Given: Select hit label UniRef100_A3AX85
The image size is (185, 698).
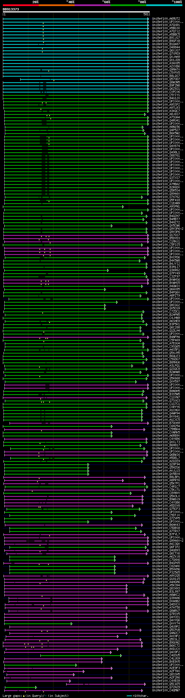Looking at the screenshot, I should [166, 63].
